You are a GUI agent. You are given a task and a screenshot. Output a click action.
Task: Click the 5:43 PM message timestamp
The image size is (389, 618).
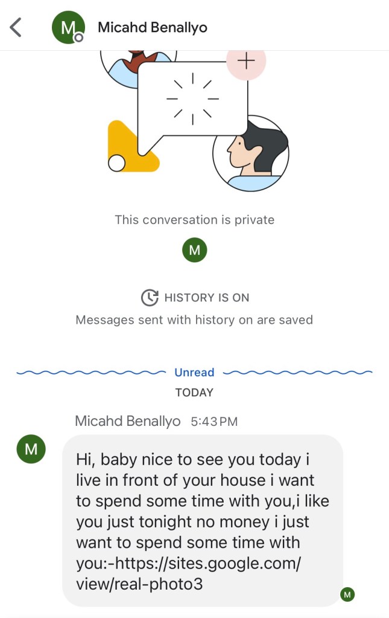pos(214,422)
